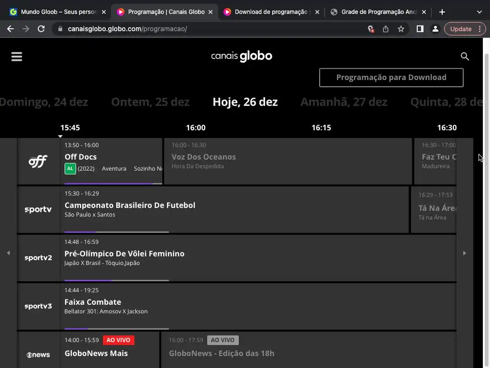The height and width of the screenshot is (368, 490).
Task: Open the browser profile icon
Action: pos(435,29)
